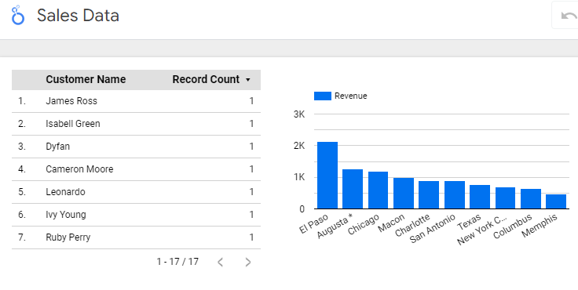Select the Cameron Moore row
Image resolution: width=578 pixels, height=290 pixels.
pyautogui.click(x=136, y=169)
